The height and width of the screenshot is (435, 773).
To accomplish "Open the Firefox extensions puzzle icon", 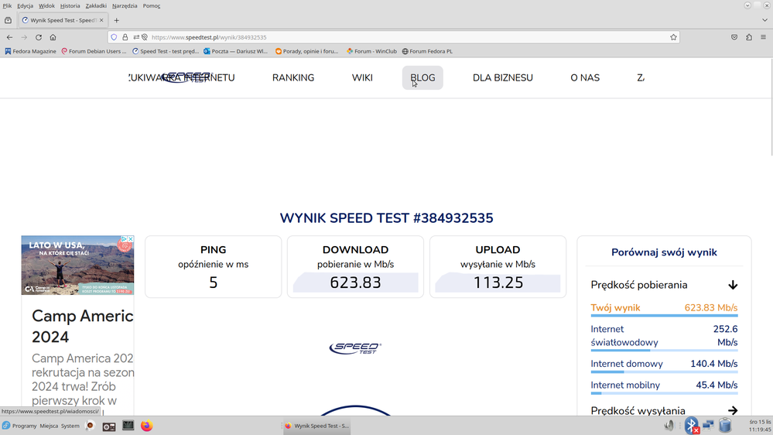I will point(749,37).
